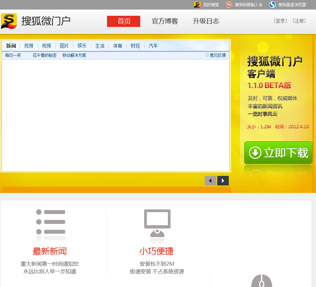The height and width of the screenshot is (287, 316).
Task: Click the text 永远比别人早一步知道
Action: 50,272
